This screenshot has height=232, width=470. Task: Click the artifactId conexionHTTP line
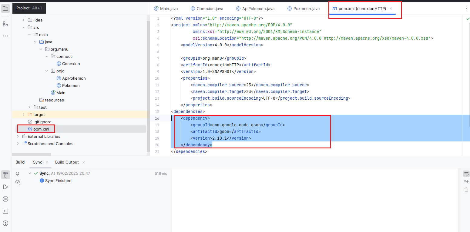click(x=226, y=65)
